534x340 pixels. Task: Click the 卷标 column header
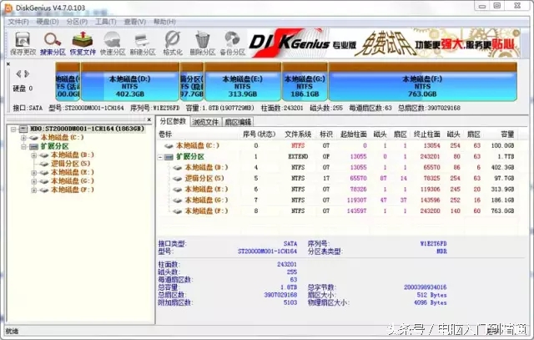click(165, 134)
